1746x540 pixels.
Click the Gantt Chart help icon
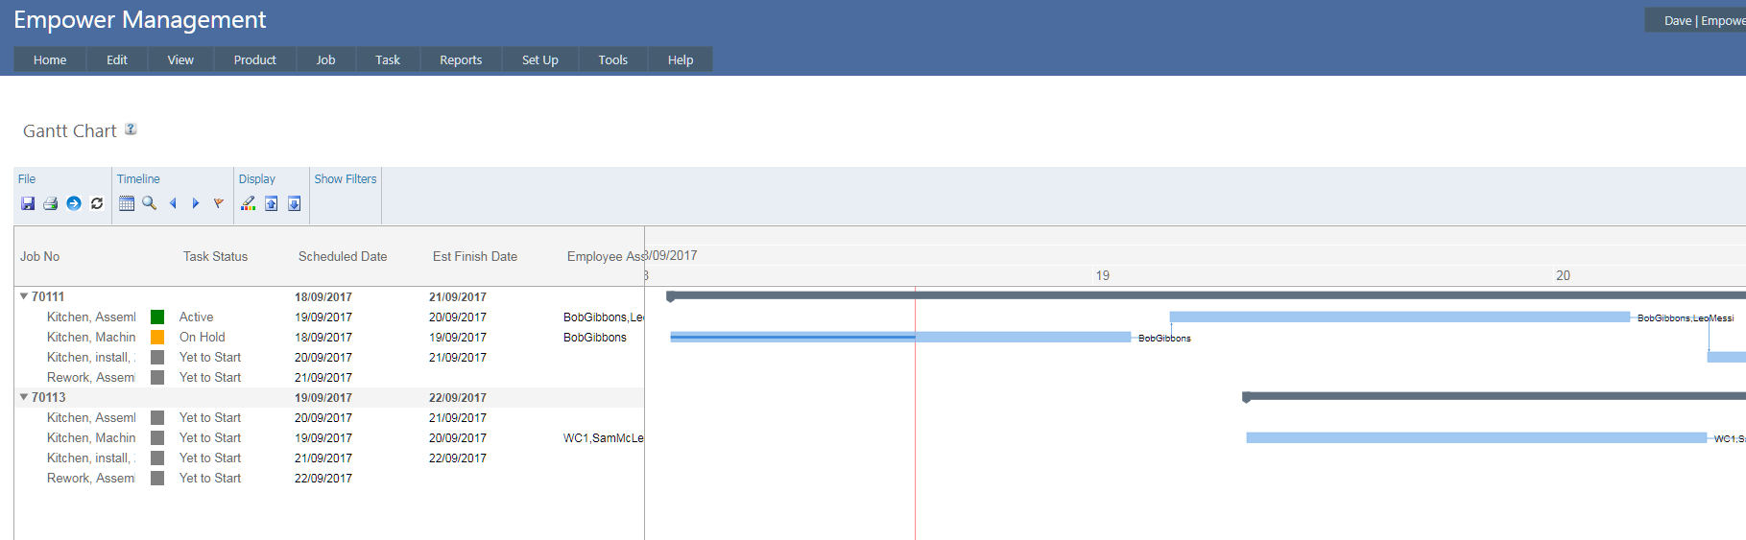[x=131, y=129]
